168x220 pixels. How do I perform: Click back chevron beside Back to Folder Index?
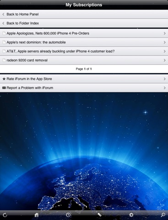[x=3, y=23]
